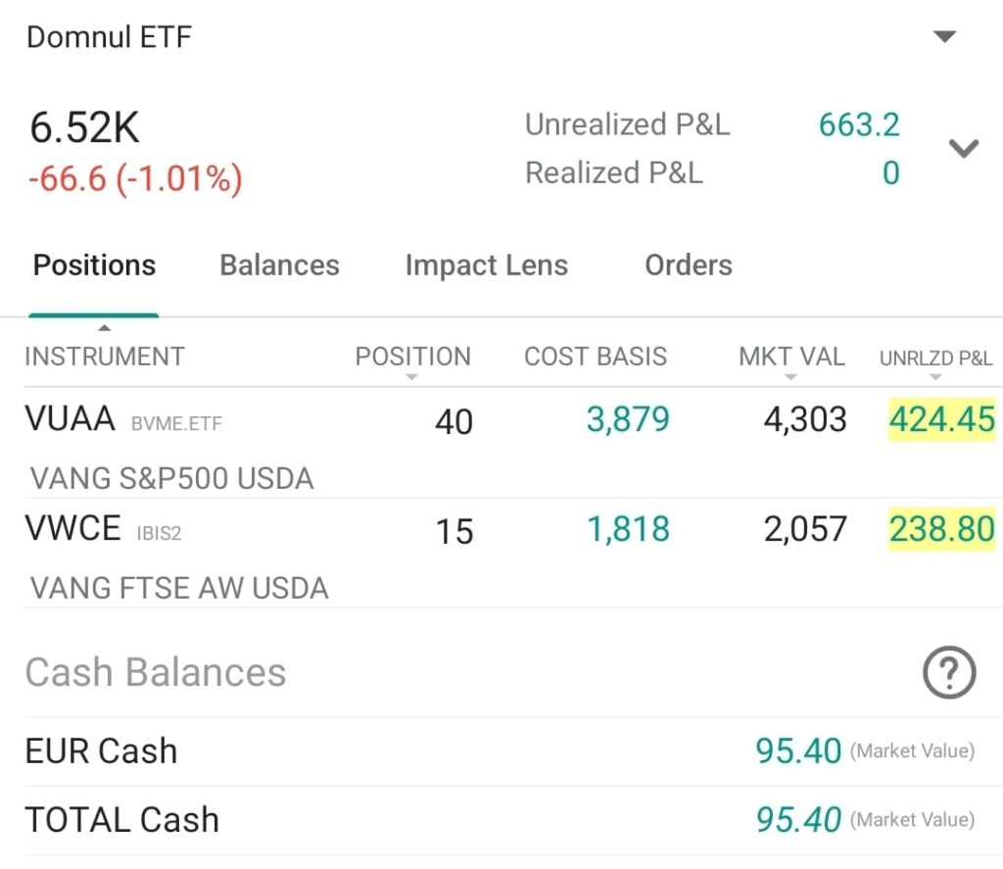The width and height of the screenshot is (1003, 869).
Task: Sort by MKT VAL column
Action: point(791,358)
